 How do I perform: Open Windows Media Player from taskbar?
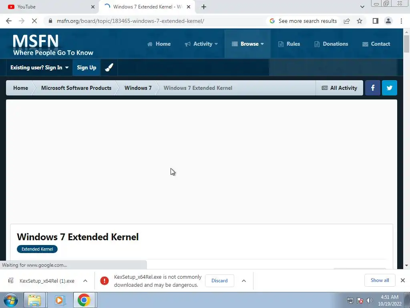(60, 300)
